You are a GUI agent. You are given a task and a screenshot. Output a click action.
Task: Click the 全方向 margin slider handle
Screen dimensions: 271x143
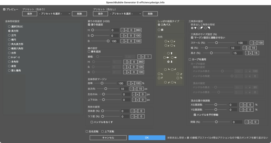[x=106, y=89]
